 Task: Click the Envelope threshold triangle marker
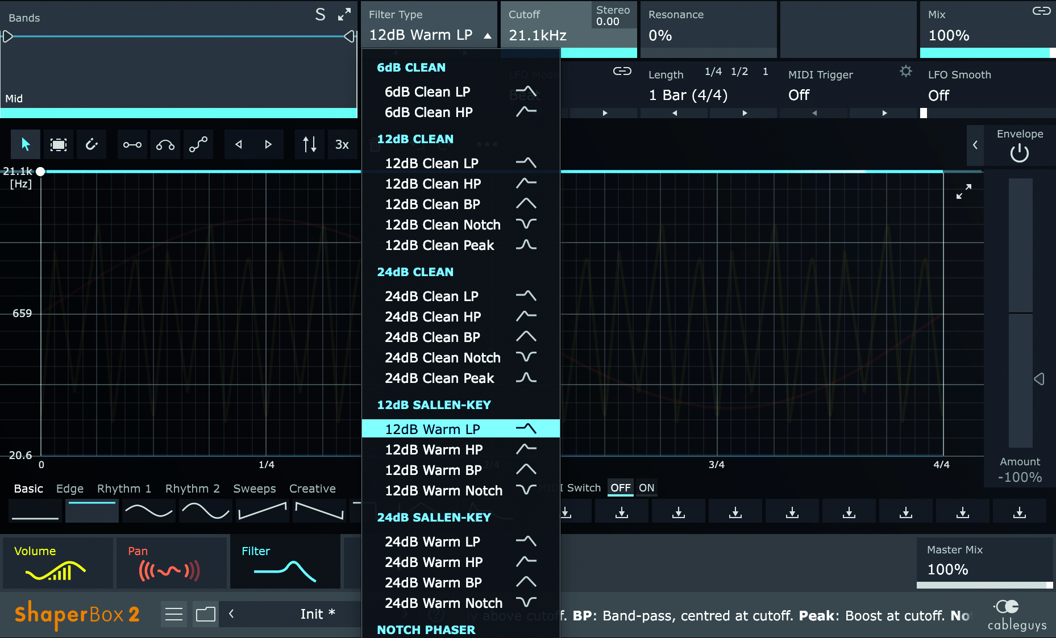pyautogui.click(x=1039, y=379)
